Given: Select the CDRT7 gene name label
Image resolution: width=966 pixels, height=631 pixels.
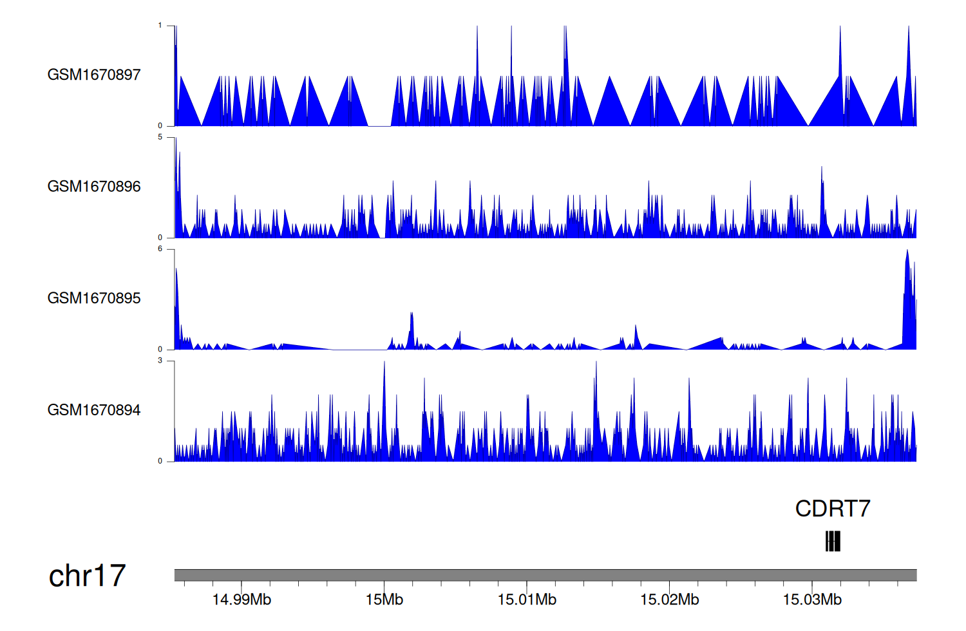Looking at the screenshot, I should tap(833, 509).
